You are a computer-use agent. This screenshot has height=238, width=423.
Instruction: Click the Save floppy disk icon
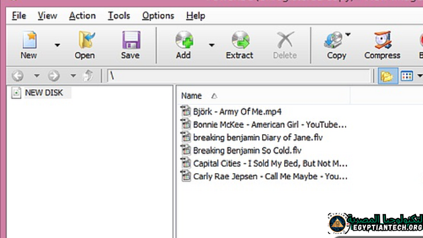[x=130, y=40]
